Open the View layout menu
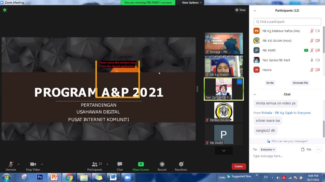 (x=240, y=10)
